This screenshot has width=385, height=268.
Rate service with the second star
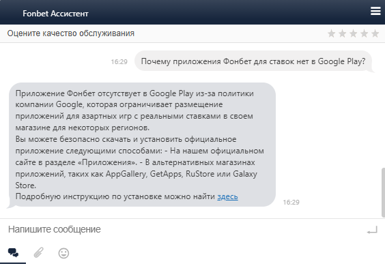[x=342, y=33]
